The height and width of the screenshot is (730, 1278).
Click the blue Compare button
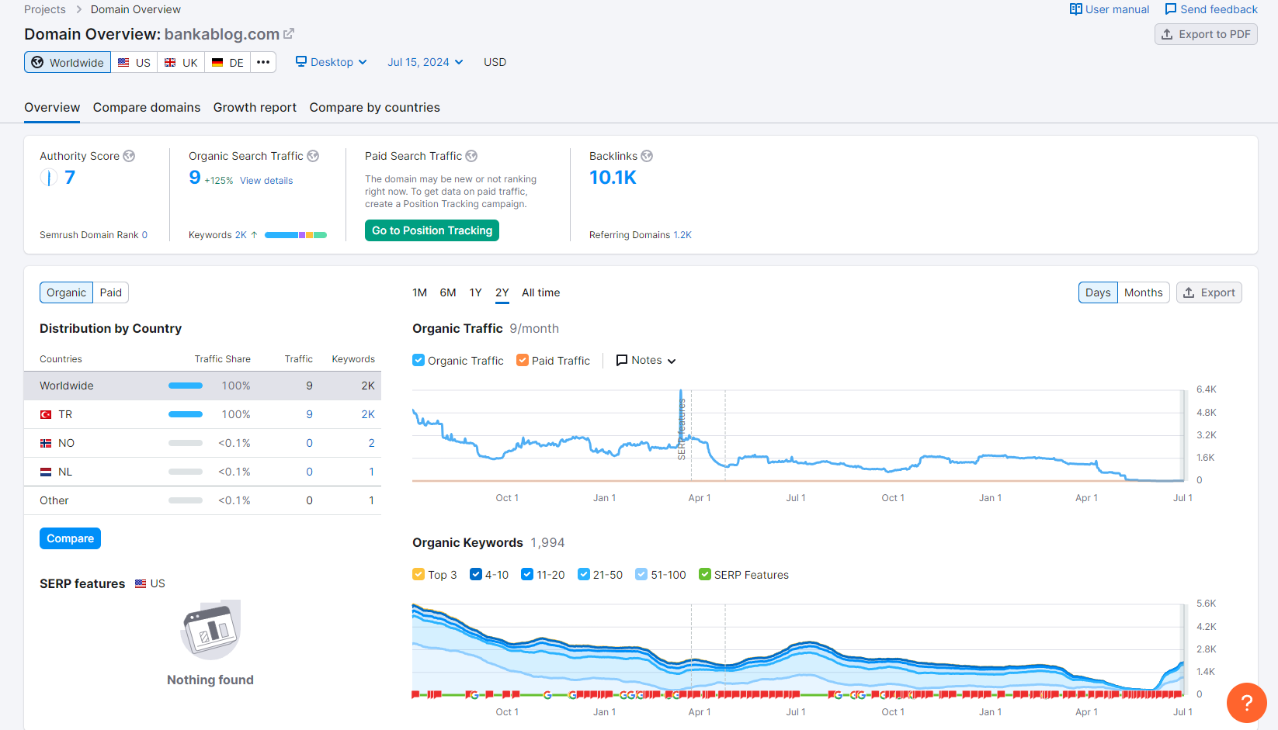pyautogui.click(x=70, y=538)
